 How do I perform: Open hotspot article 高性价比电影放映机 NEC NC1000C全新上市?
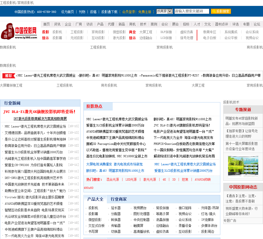[x=117, y=156]
